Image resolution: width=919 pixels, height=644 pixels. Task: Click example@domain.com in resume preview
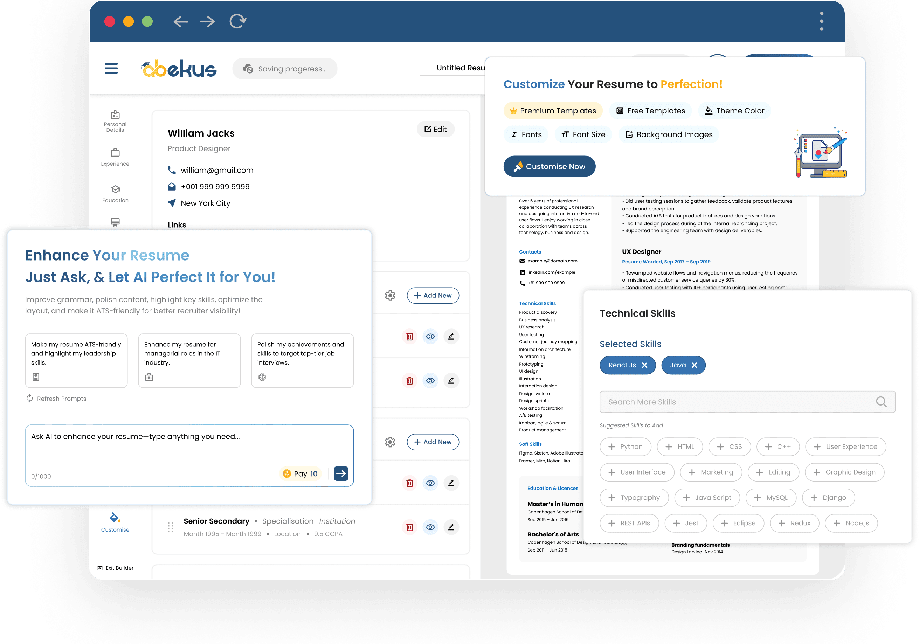pyautogui.click(x=552, y=261)
